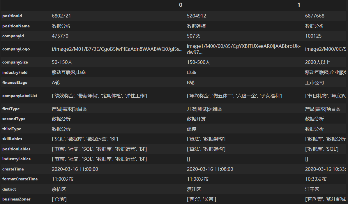Click positionId value 6877668
Screen dimensions: 348x204
click(315, 16)
